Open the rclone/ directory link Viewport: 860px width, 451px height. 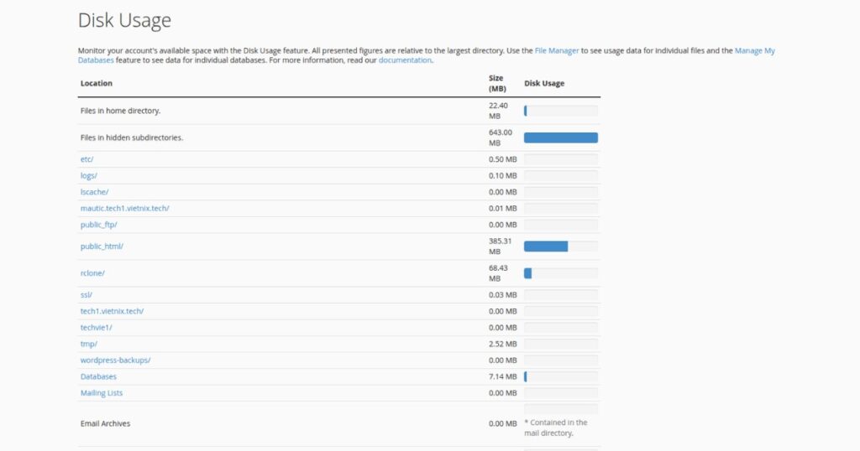pyautogui.click(x=92, y=273)
